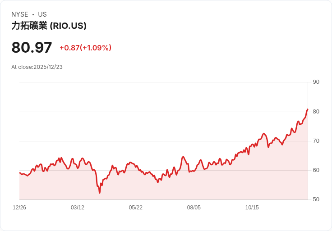Click the 80 price axis label
Screen dimensions: 332x231
click(x=316, y=112)
